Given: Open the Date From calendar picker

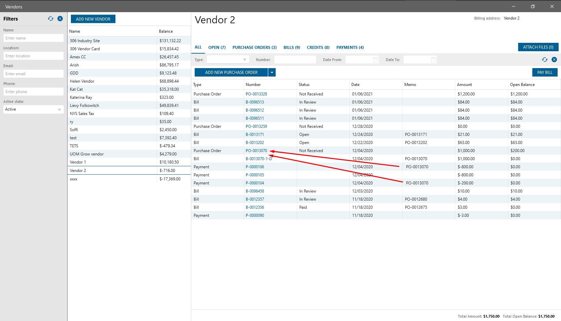Looking at the screenshot, I should tap(375, 60).
